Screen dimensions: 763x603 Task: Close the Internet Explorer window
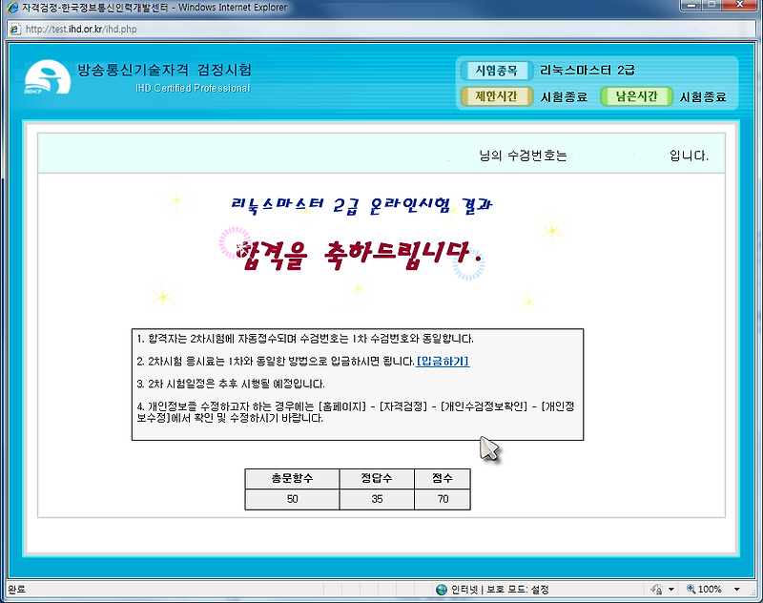pyautogui.click(x=739, y=5)
